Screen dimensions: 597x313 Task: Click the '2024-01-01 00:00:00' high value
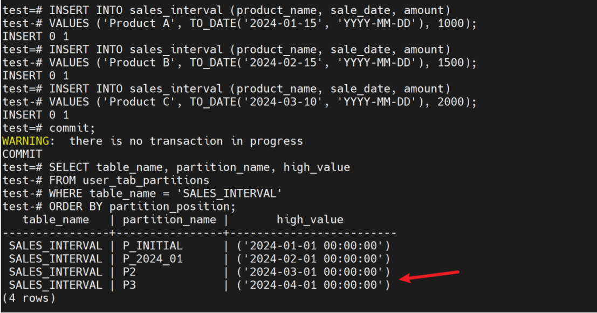[313, 246]
